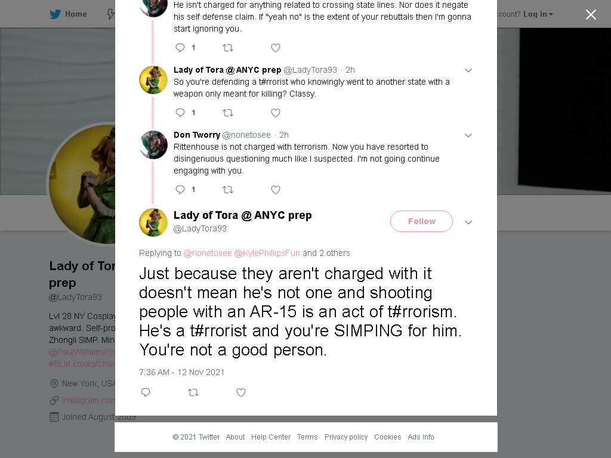Close the tweet overlay with X
611x458 pixels.
(591, 14)
